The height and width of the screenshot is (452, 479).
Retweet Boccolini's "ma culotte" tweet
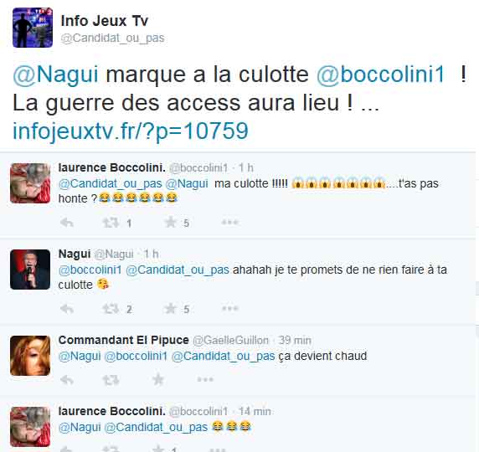pyautogui.click(x=111, y=223)
